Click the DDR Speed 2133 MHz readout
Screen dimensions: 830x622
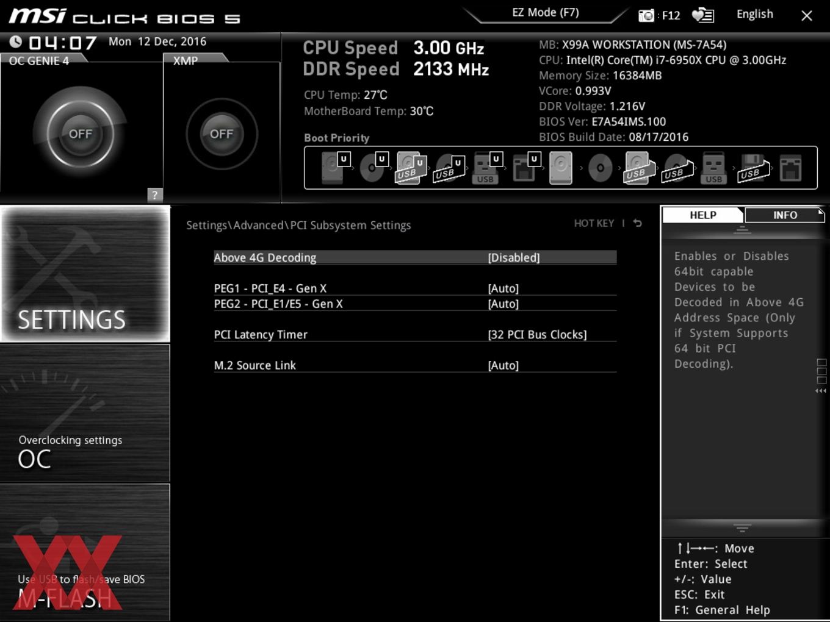(396, 69)
